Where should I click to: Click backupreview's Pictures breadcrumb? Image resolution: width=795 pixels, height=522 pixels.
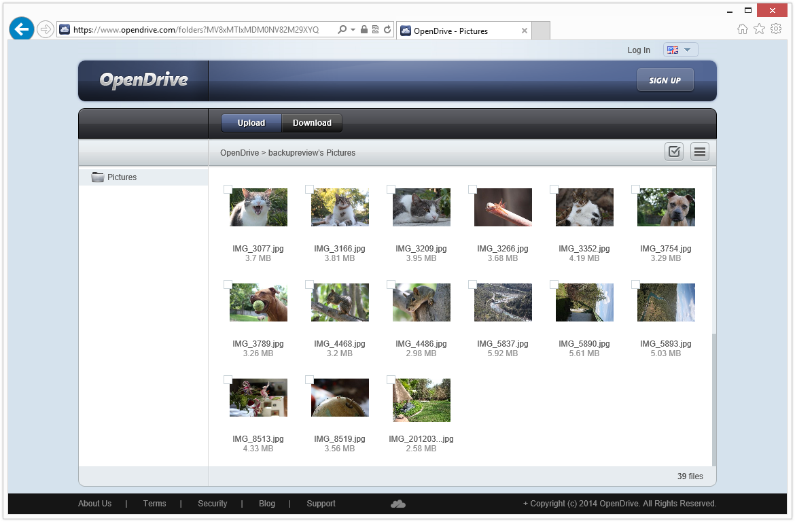[x=312, y=153]
